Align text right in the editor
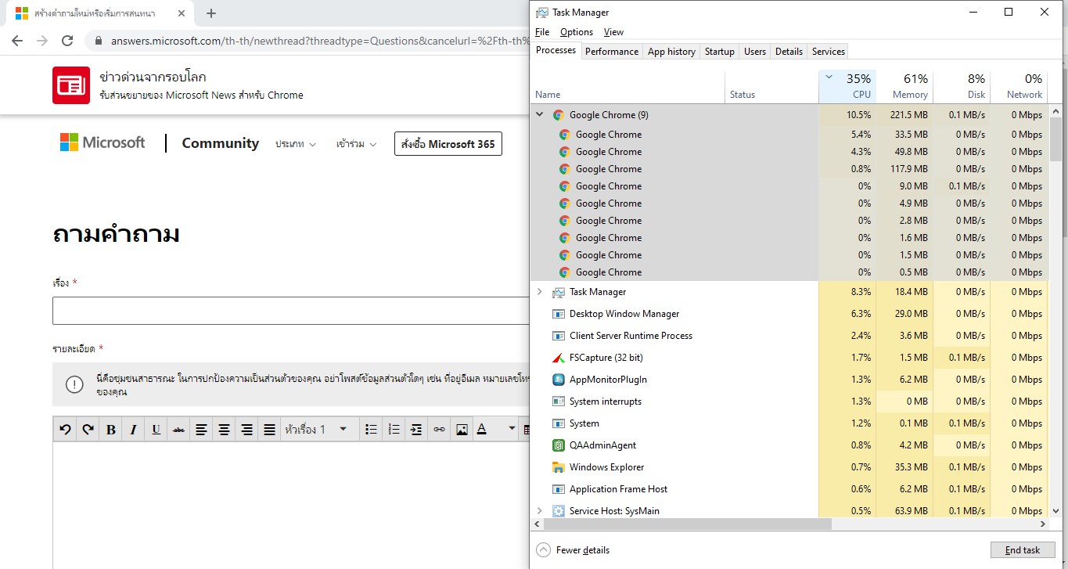 [246, 429]
